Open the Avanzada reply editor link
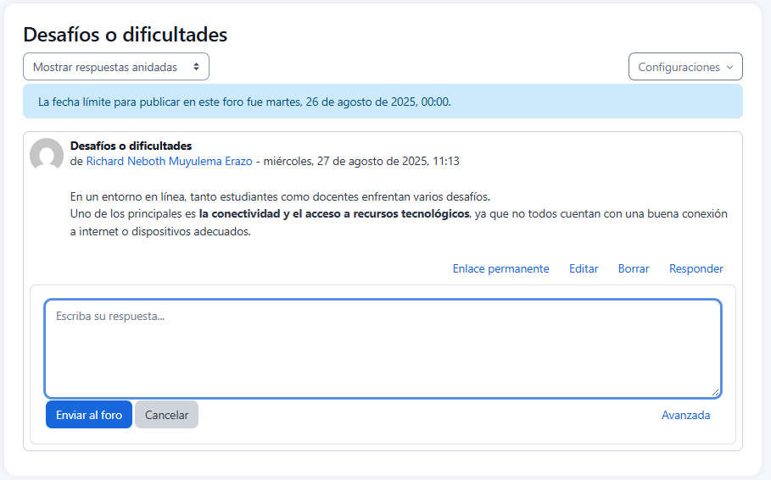The image size is (771, 480). point(685,415)
